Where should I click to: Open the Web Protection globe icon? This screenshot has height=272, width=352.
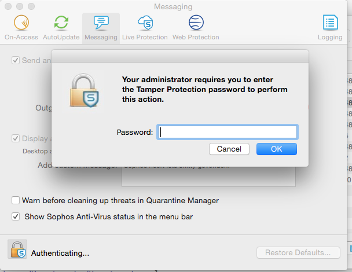click(x=196, y=23)
